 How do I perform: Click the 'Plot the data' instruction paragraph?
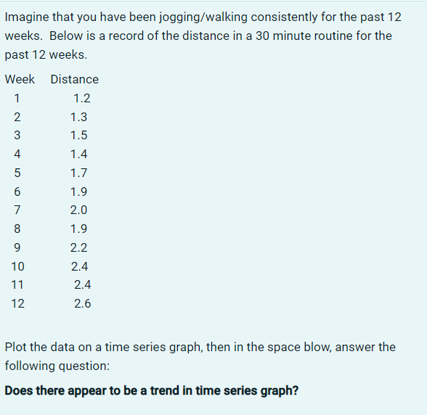200,356
